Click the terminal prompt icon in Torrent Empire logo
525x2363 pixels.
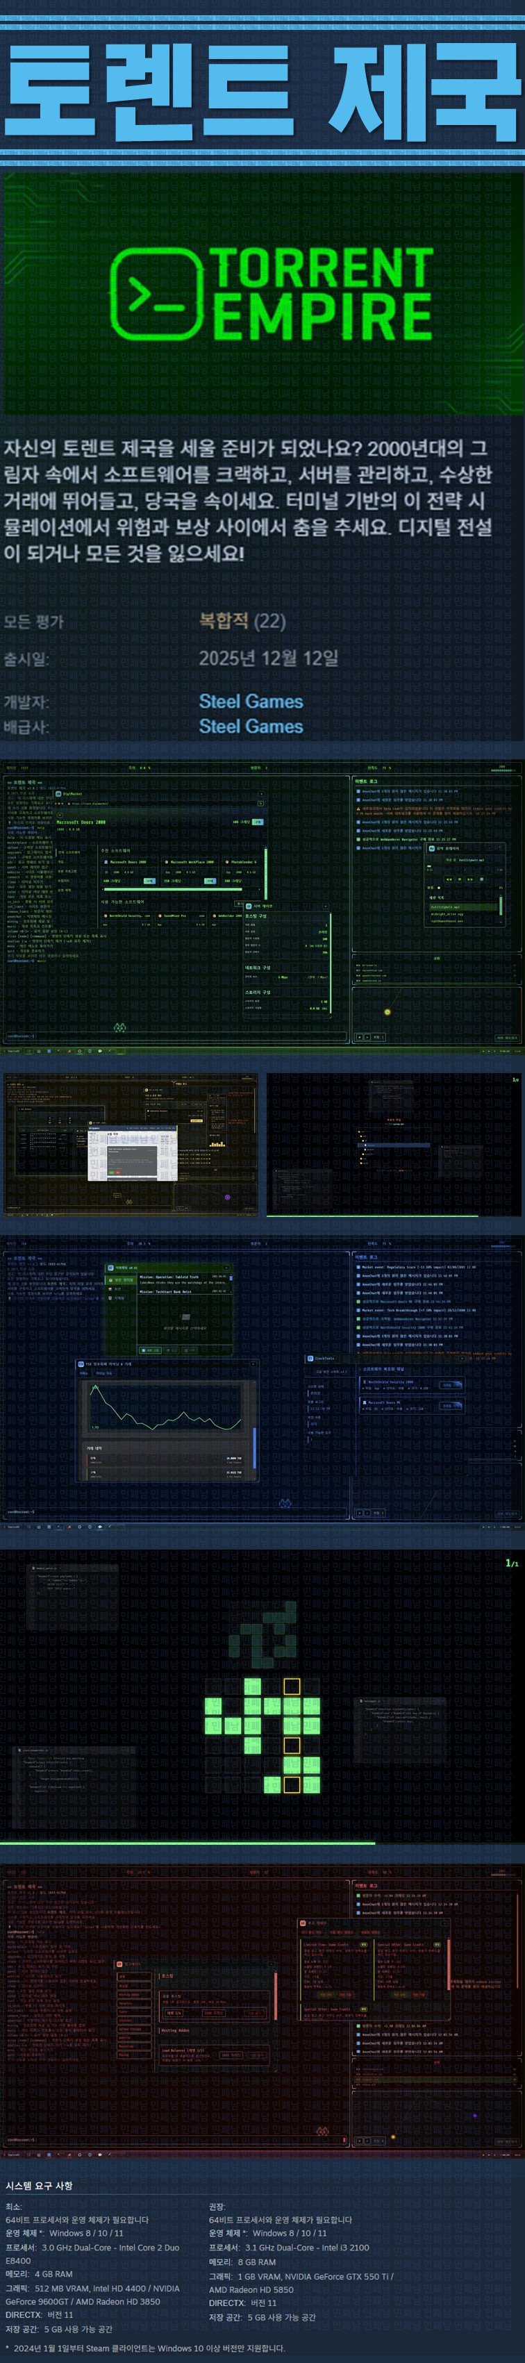156,292
